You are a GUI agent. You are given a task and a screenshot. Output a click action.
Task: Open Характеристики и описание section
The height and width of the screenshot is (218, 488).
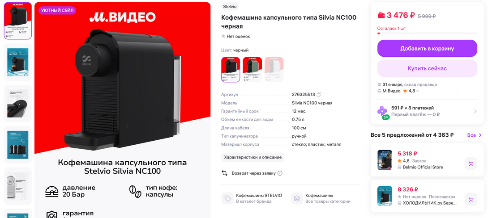point(253,157)
